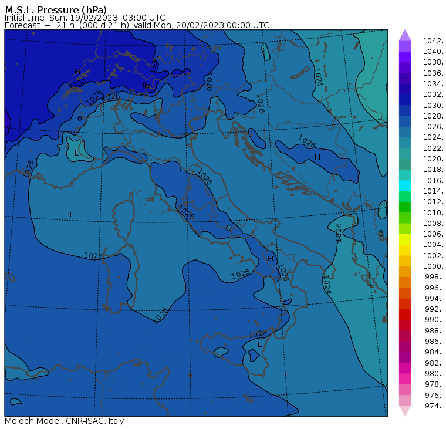Click the 988. legend label
Screen dimensions: 446x429
(434, 330)
